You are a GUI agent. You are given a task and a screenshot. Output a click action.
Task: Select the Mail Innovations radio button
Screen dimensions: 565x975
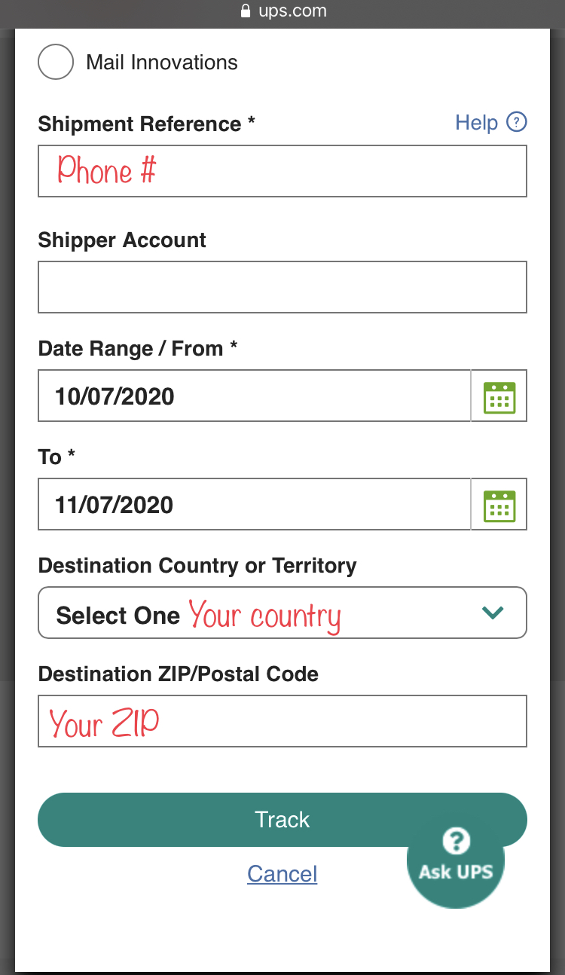56,62
